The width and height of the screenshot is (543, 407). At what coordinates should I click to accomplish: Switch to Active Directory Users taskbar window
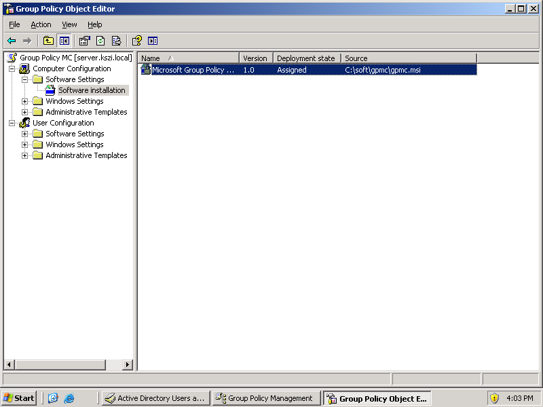(156, 398)
